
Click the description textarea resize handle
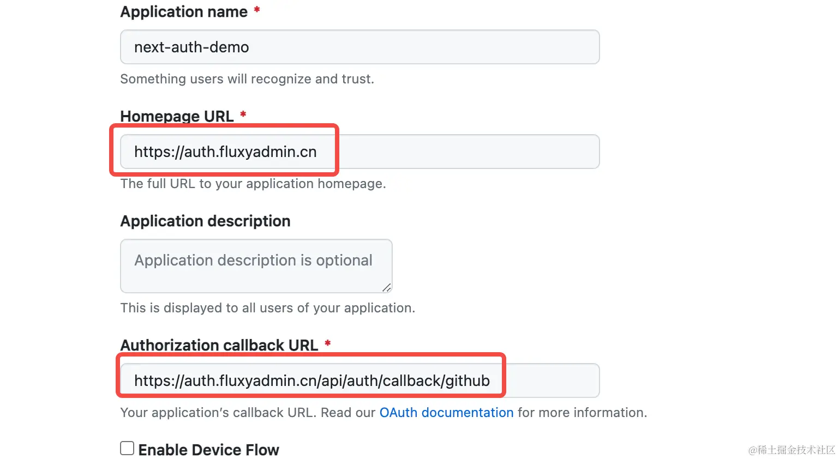[386, 287]
